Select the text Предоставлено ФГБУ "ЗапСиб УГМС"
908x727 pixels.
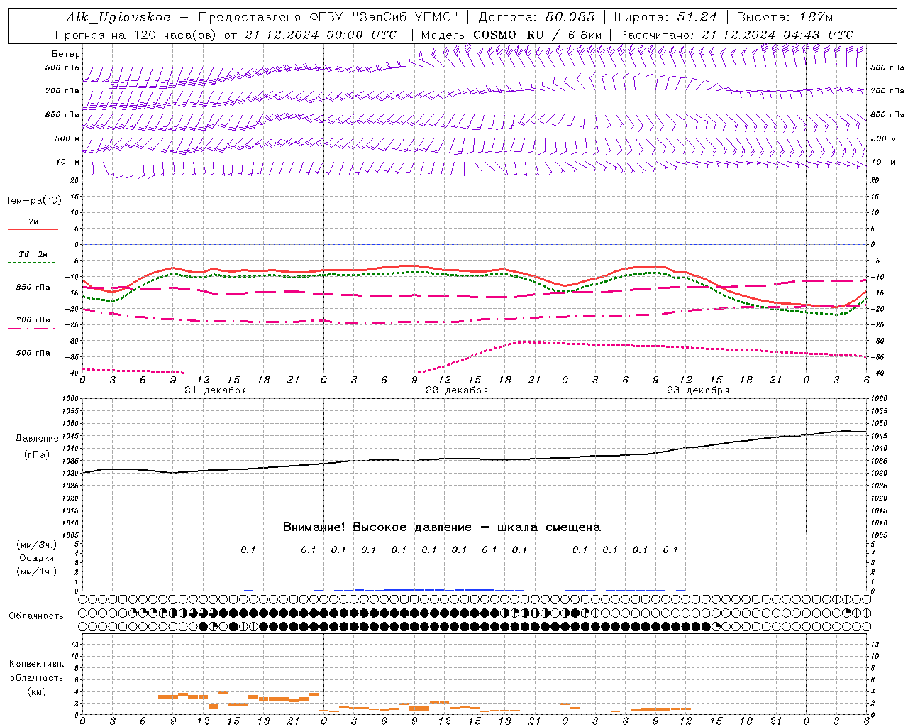[328, 17]
